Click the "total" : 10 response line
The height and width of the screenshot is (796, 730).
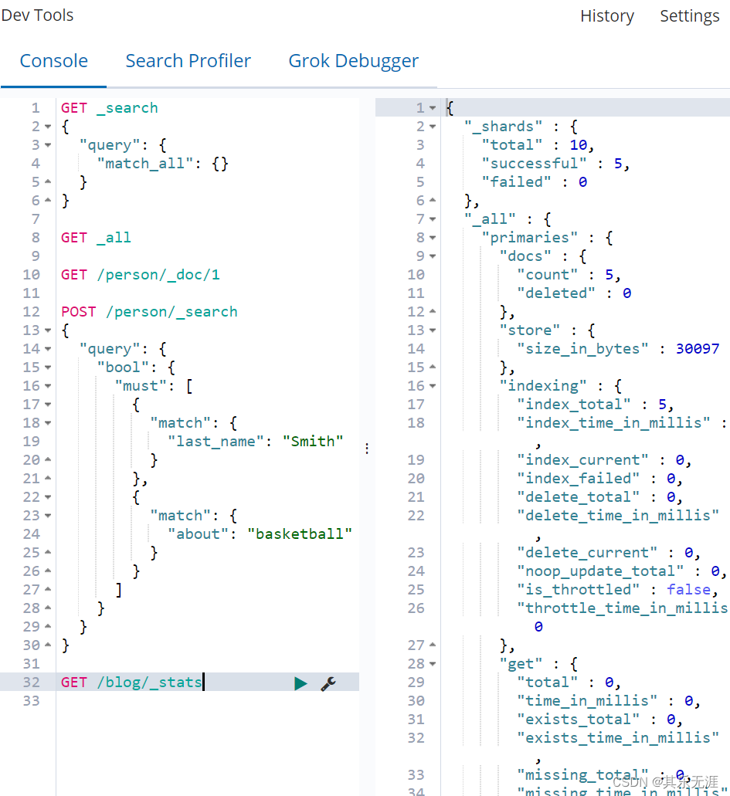pyautogui.click(x=538, y=145)
